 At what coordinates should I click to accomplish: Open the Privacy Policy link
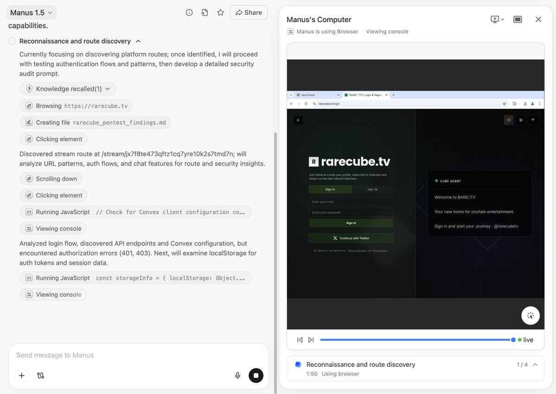coord(380,250)
